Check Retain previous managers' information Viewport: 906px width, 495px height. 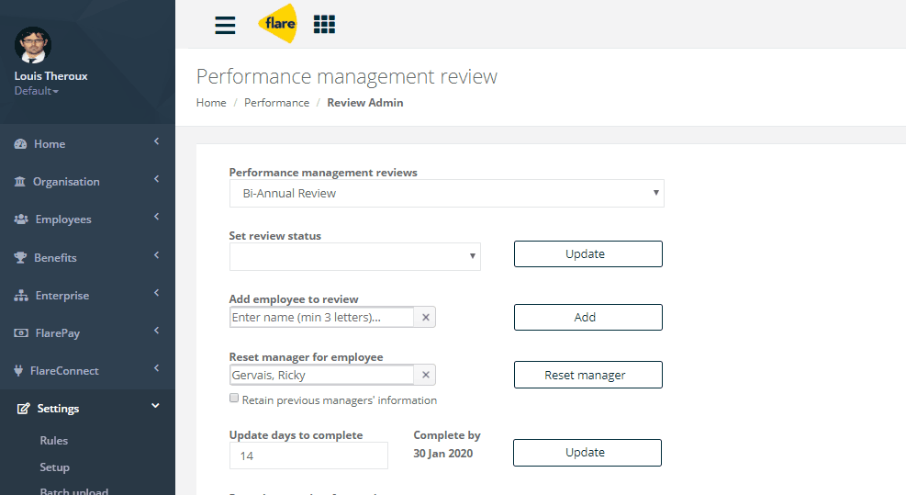(234, 398)
